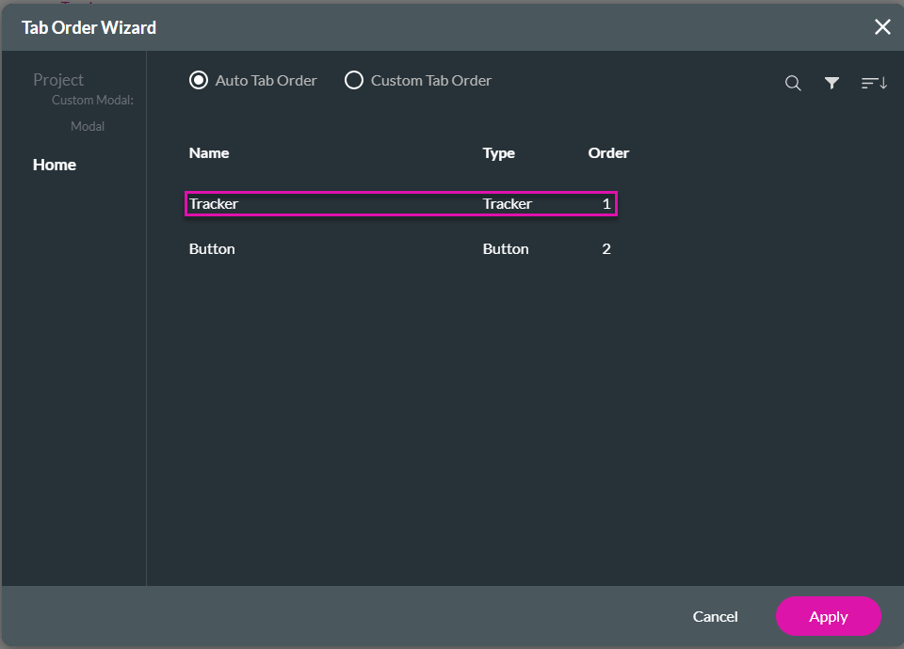Close the Tab Order Wizard dialog
Screen dimensions: 904x649
coord(882,27)
